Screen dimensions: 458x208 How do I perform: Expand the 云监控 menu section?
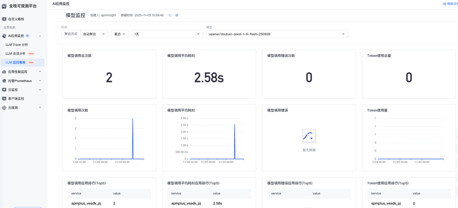pyautogui.click(x=40, y=90)
